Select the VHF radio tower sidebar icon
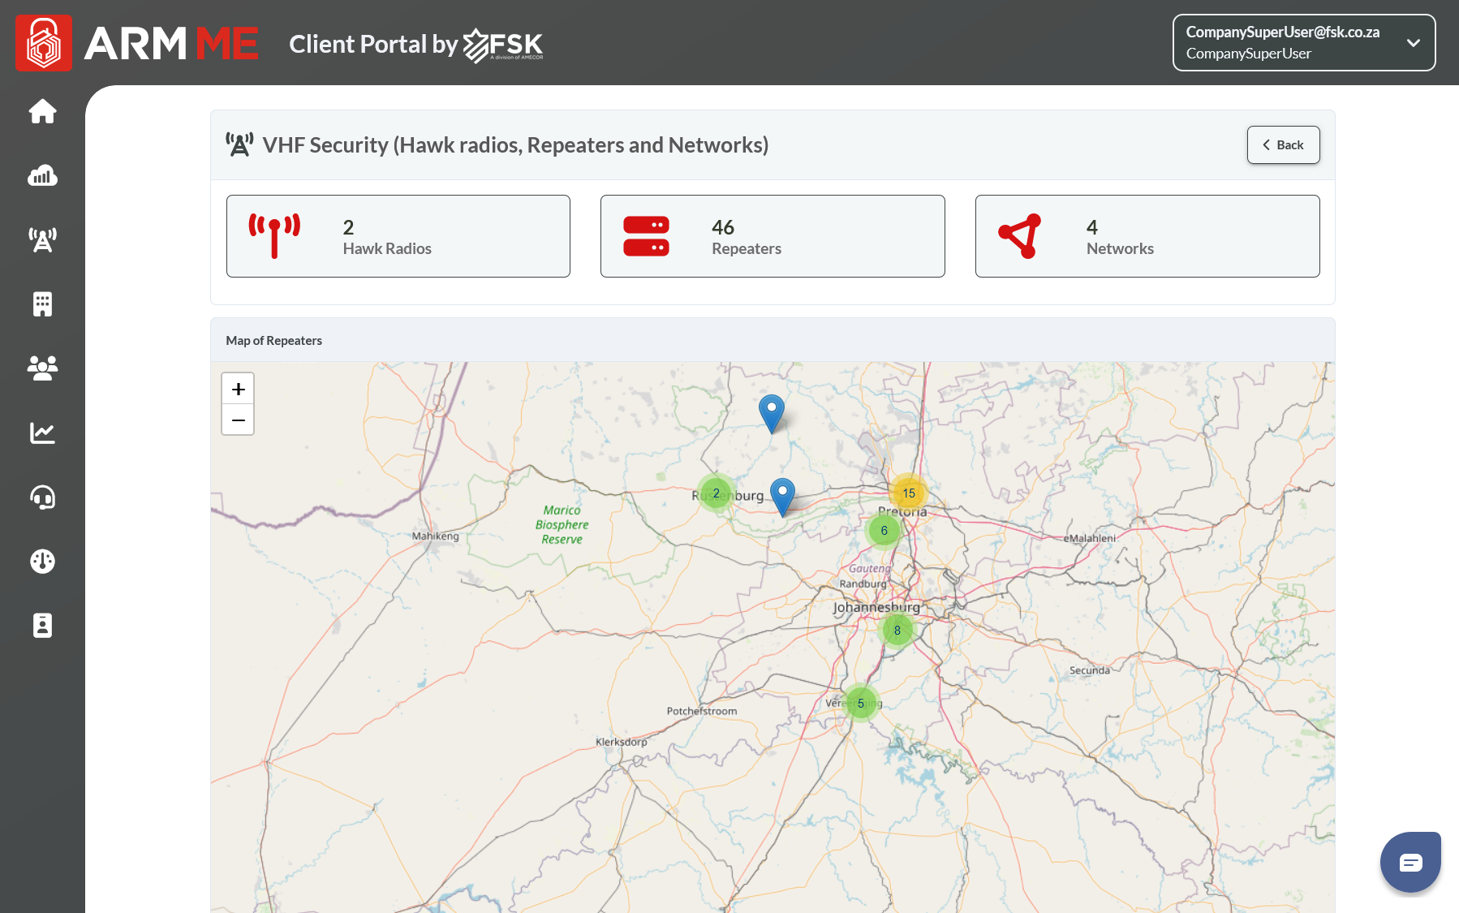Viewport: 1459px width, 913px height. [x=42, y=239]
